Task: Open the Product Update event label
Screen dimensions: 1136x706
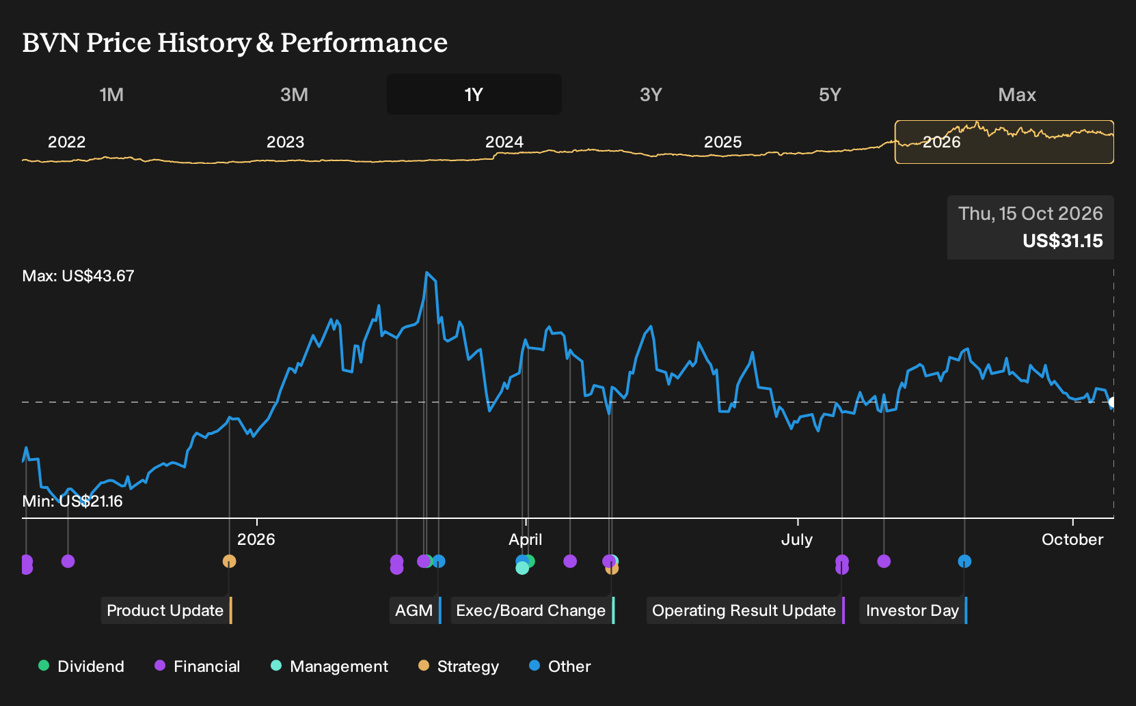Action: click(x=167, y=610)
